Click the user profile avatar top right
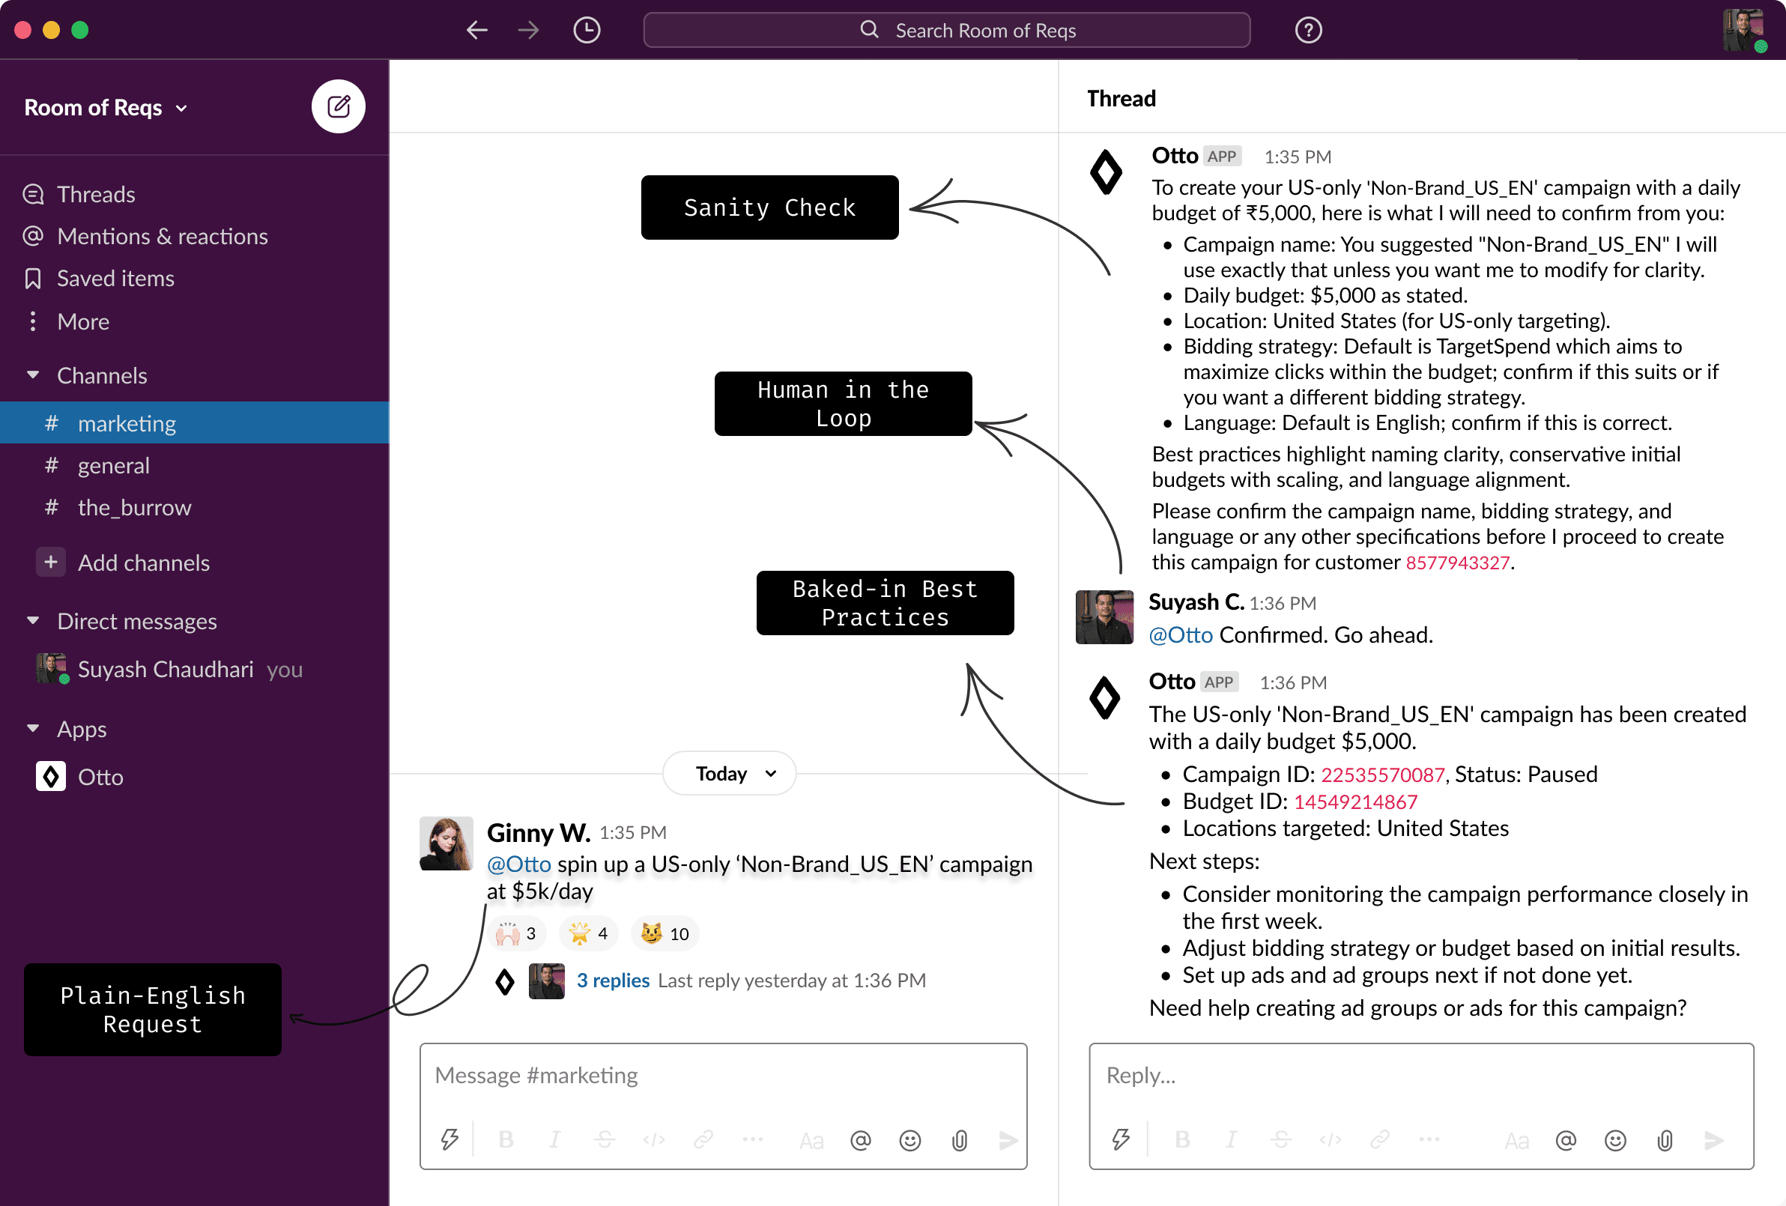Image resolution: width=1786 pixels, height=1206 pixels. [1744, 30]
